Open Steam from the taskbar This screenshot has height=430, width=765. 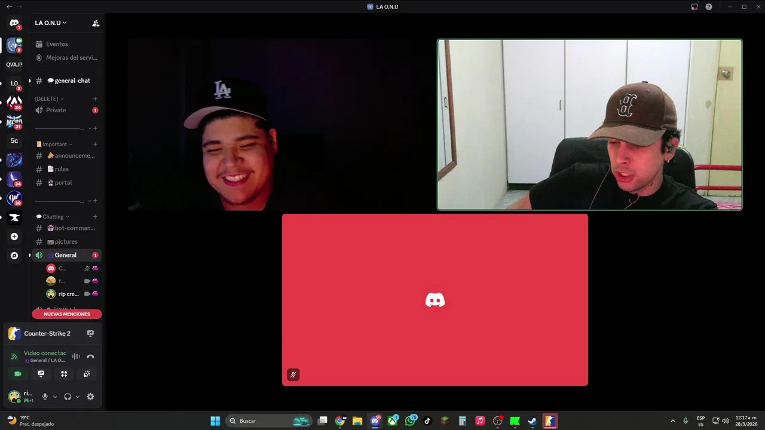(532, 421)
